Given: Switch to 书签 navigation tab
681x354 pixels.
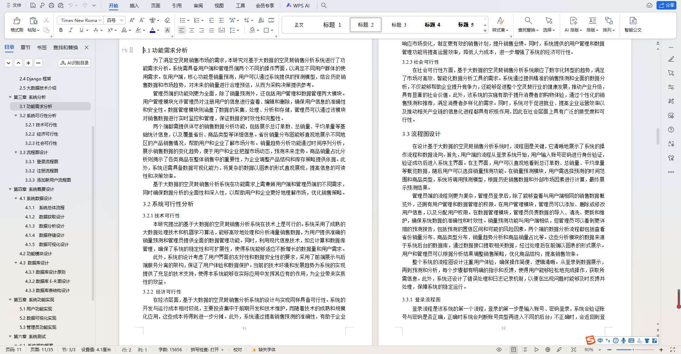Looking at the screenshot, I should coord(42,47).
